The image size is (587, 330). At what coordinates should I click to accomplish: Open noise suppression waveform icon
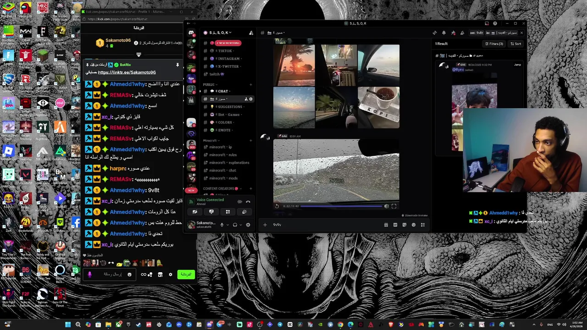239,202
